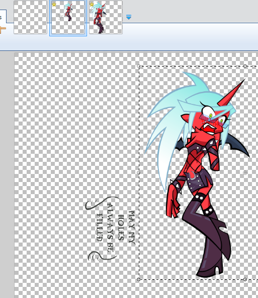
Task: Click the rotated gray text on canvas
Action: [x=116, y=226]
